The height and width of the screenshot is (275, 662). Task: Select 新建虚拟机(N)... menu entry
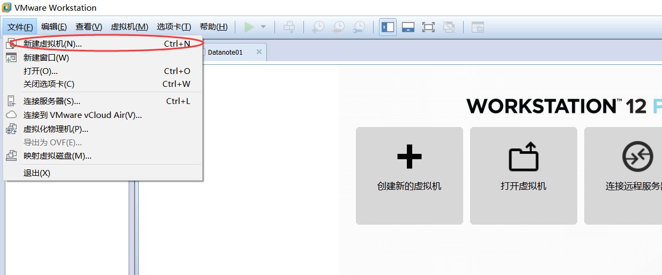click(x=103, y=43)
